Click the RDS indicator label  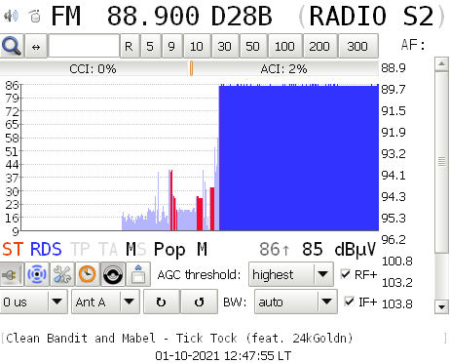46,250
